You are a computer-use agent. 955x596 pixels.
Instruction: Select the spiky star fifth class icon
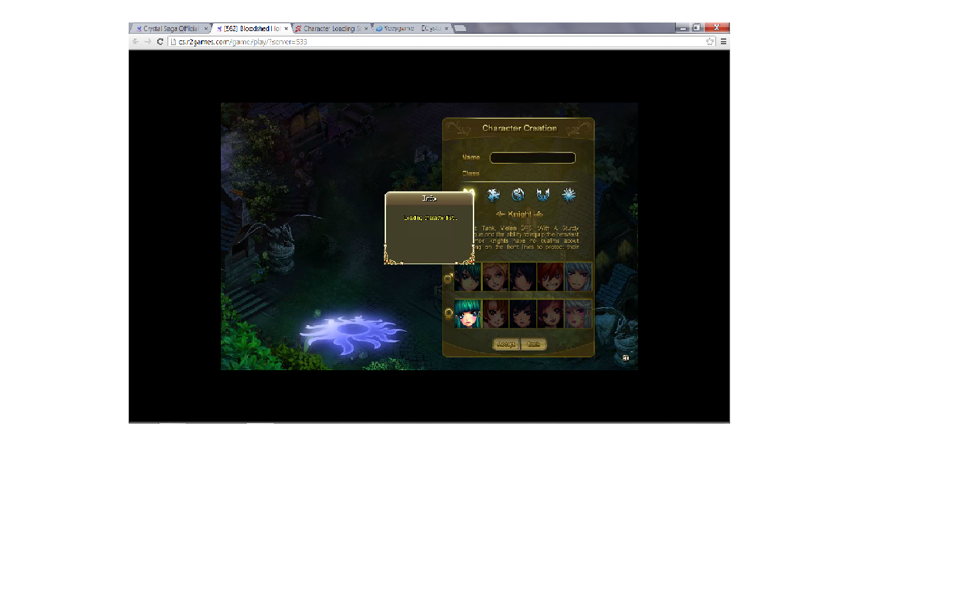(x=568, y=195)
